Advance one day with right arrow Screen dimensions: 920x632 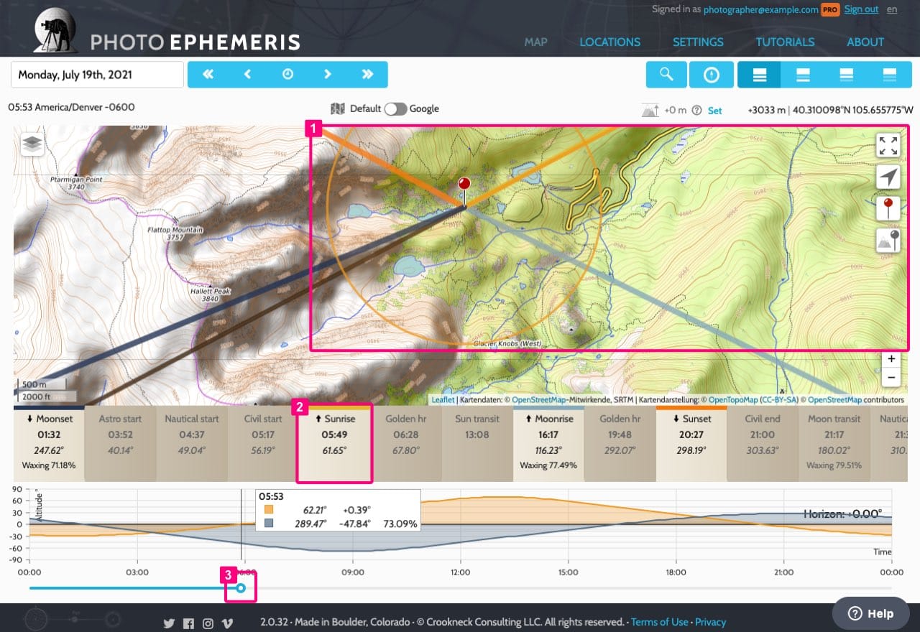pyautogui.click(x=328, y=74)
